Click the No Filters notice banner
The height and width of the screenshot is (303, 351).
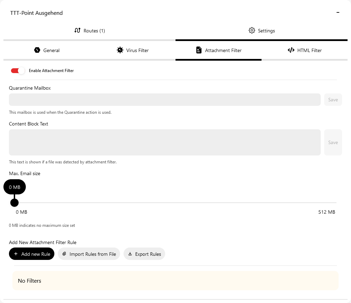pos(175,281)
